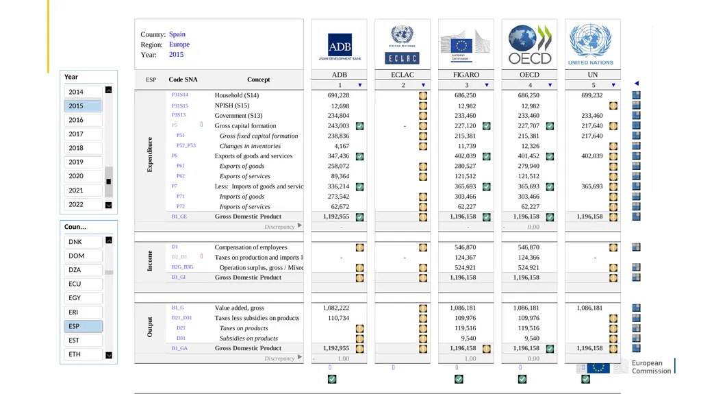
Task: Click UN warning icon for NPISH row
Action: (613, 106)
